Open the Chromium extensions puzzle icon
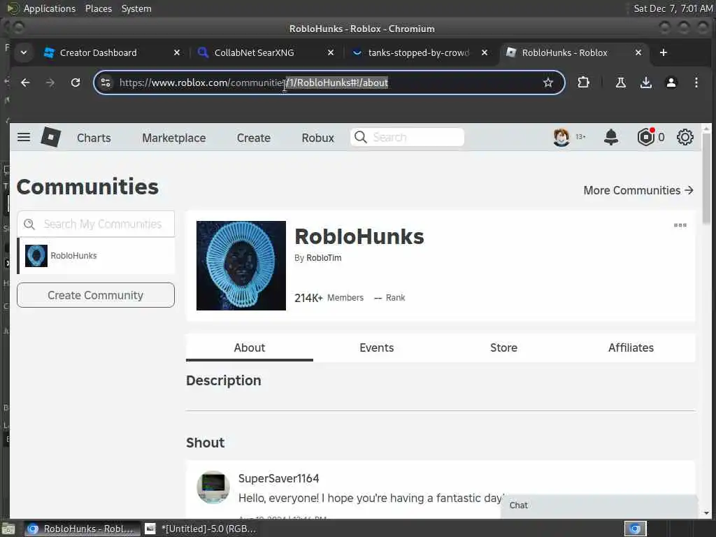This screenshot has height=537, width=716. 583,83
